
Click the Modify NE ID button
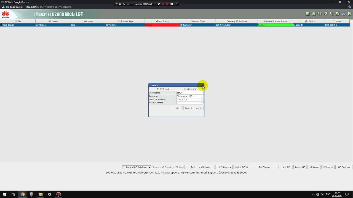(x=241, y=167)
